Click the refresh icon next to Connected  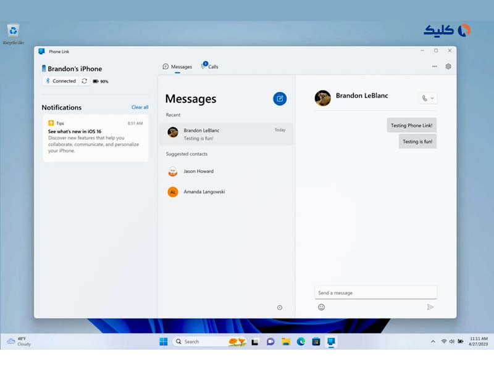click(x=85, y=81)
